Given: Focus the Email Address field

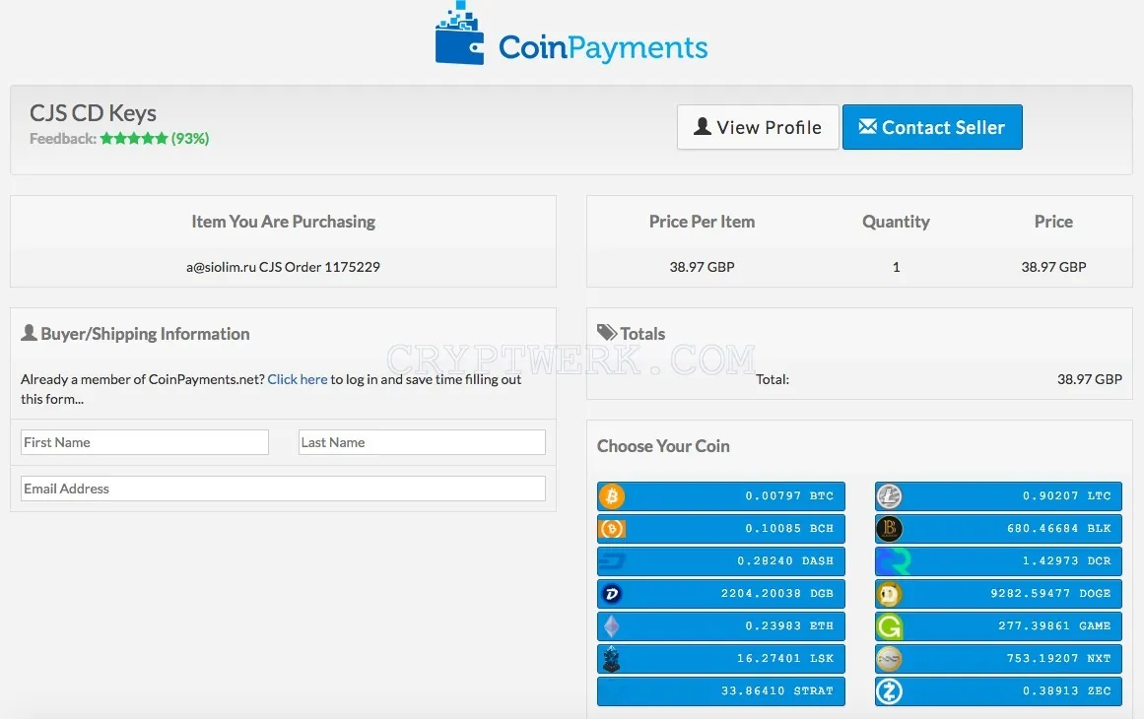Looking at the screenshot, I should 283,489.
